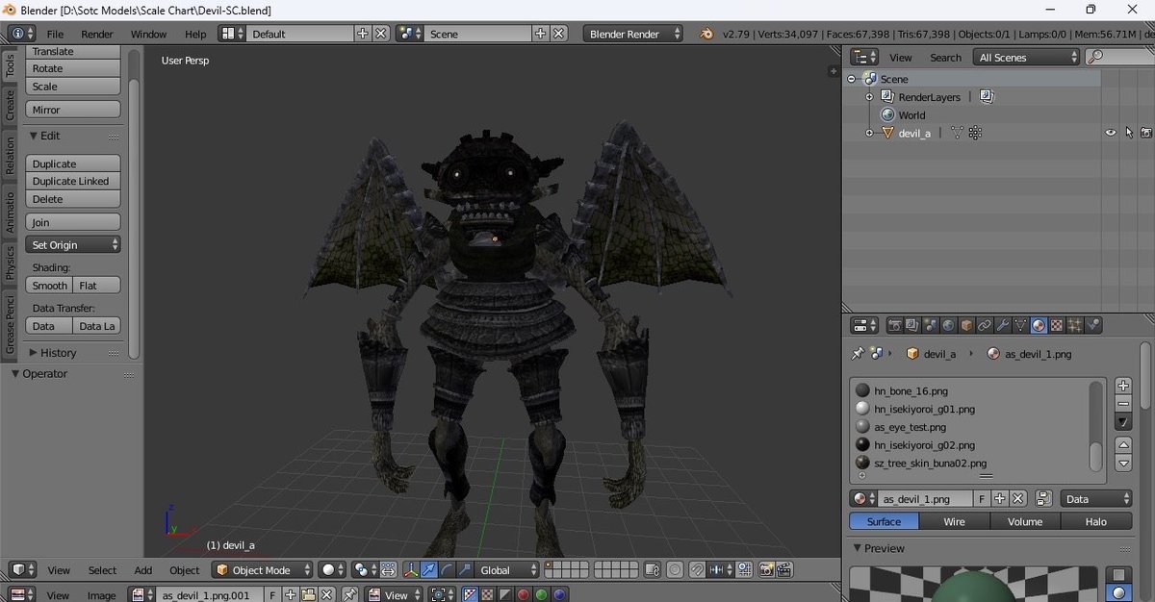1155x602 pixels.
Task: Remove material slot with the minus button
Action: coord(1123,404)
